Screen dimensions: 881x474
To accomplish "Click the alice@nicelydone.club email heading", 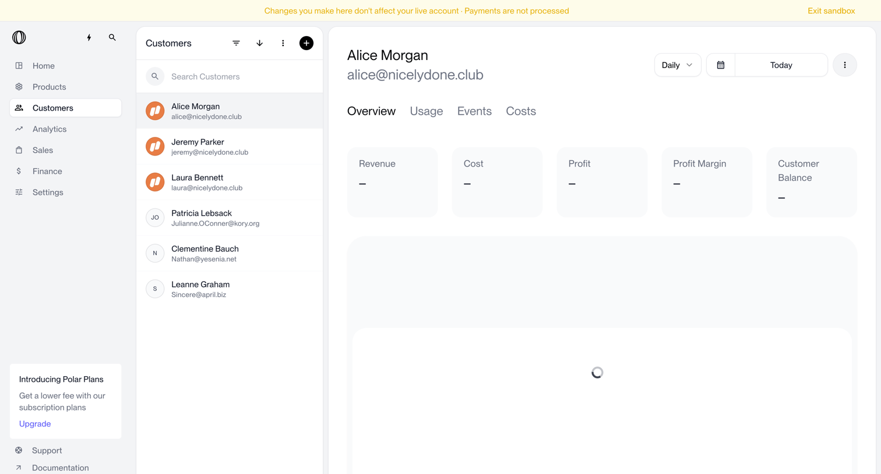I will pos(415,75).
